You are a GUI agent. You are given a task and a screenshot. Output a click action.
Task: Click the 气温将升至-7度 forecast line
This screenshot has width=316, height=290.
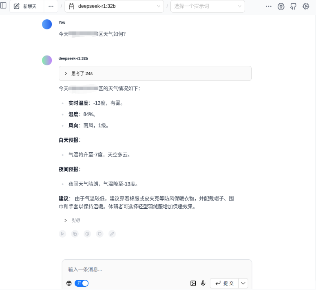tap(99, 155)
